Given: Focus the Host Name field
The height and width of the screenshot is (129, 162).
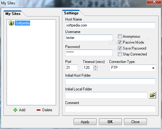Looking at the screenshot, I should point(110,25).
